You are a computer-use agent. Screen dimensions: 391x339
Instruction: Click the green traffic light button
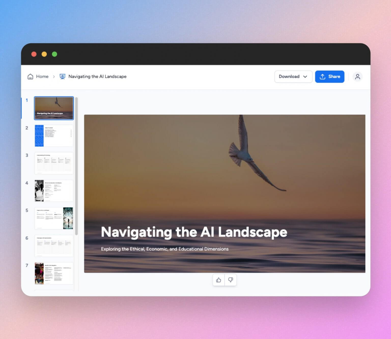(54, 54)
